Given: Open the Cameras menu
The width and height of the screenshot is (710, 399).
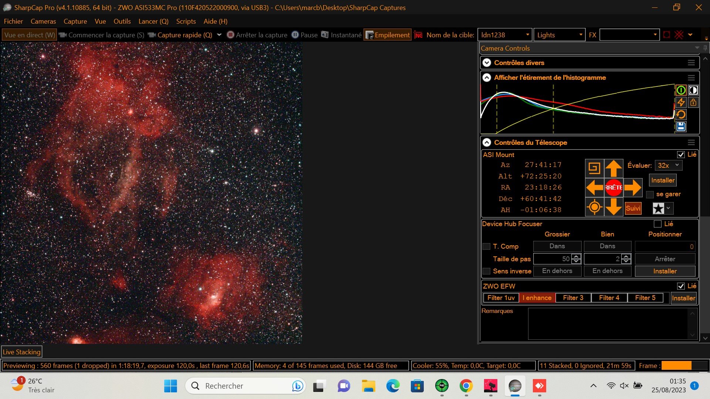Looking at the screenshot, I should click(43, 21).
